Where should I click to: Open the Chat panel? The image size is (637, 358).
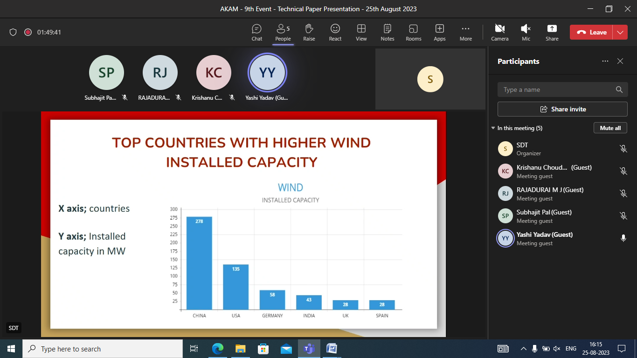click(256, 32)
